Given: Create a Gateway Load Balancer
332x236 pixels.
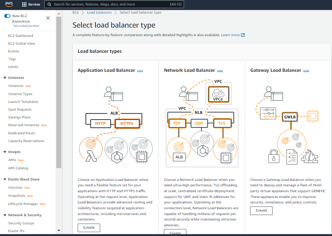Looking at the screenshot, I should [x=261, y=211].
